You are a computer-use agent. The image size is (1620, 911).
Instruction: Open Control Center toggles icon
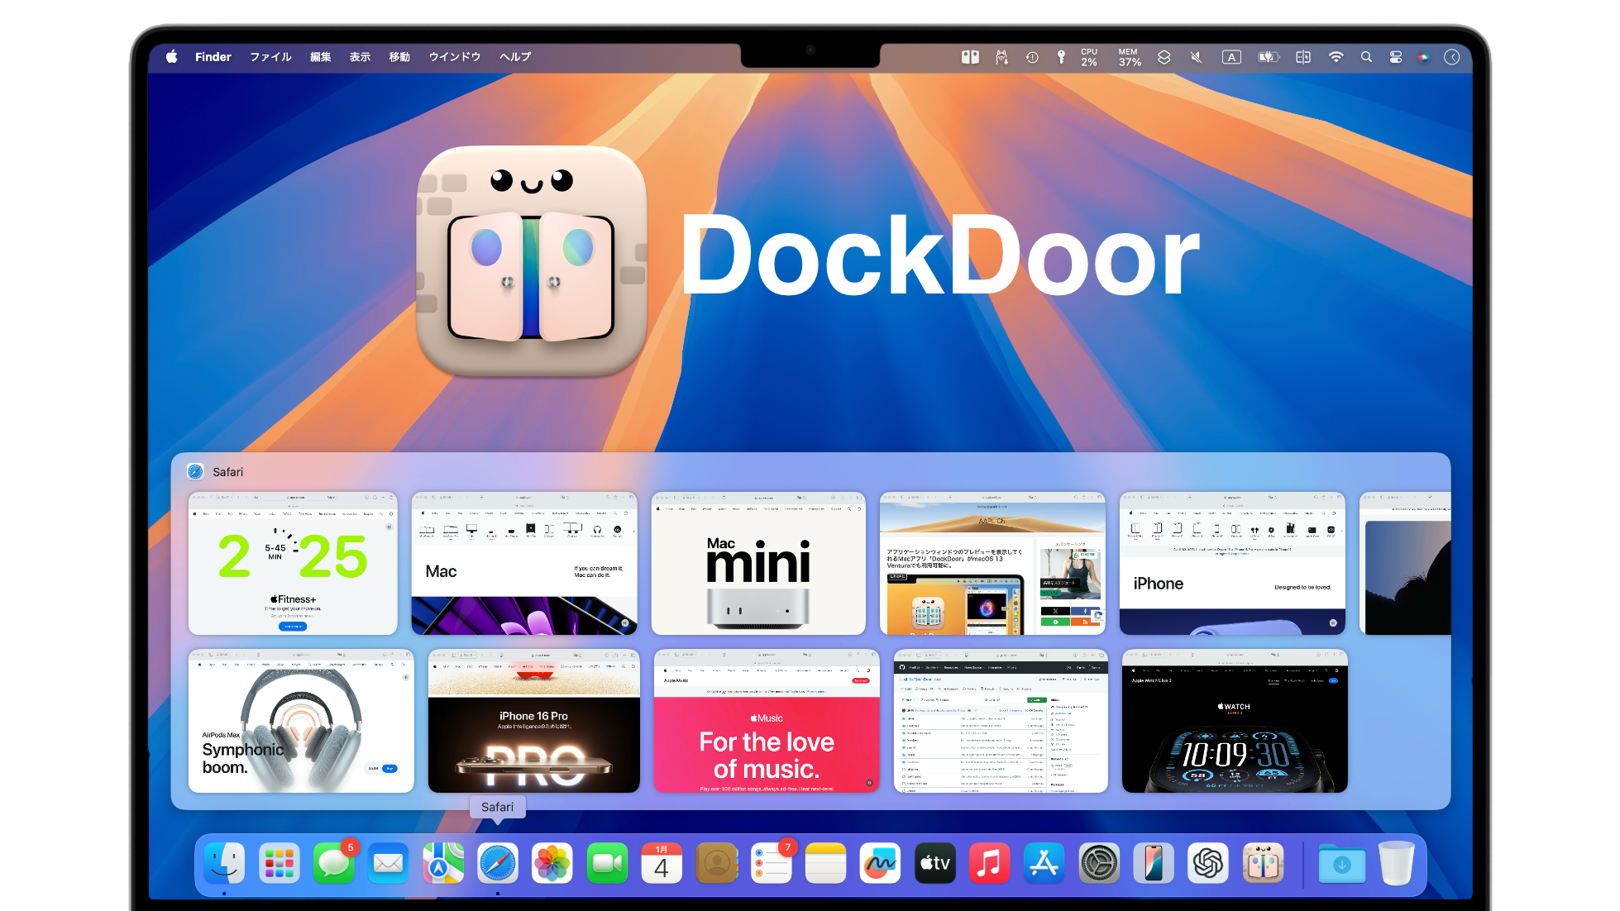pyautogui.click(x=1396, y=57)
